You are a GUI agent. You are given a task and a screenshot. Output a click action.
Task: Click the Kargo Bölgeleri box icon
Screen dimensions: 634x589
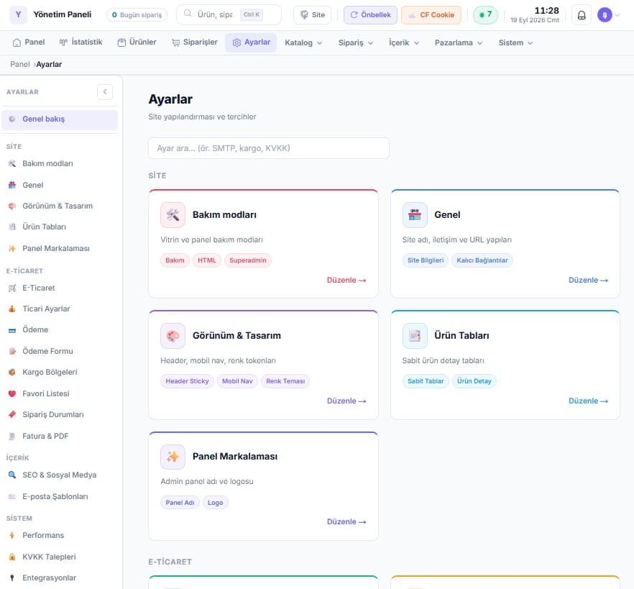click(12, 373)
